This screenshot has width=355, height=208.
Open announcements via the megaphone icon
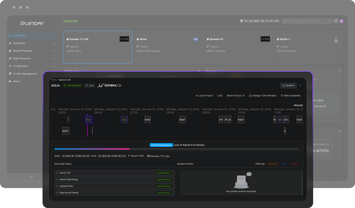pos(336,21)
